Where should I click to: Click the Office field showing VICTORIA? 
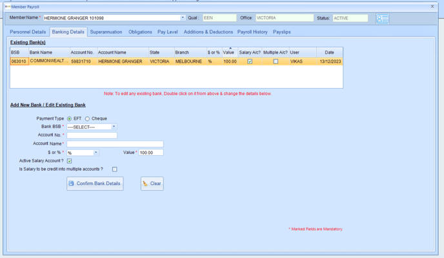(x=285, y=18)
